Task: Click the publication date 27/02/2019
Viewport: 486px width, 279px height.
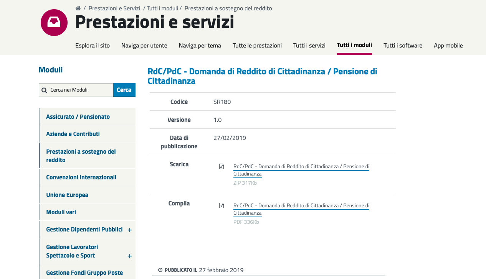Action: (230, 138)
